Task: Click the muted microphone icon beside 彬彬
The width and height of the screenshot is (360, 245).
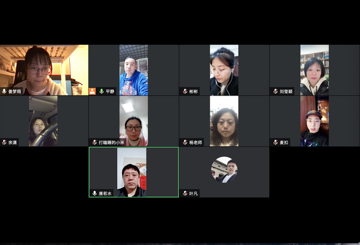Action: pyautogui.click(x=185, y=92)
